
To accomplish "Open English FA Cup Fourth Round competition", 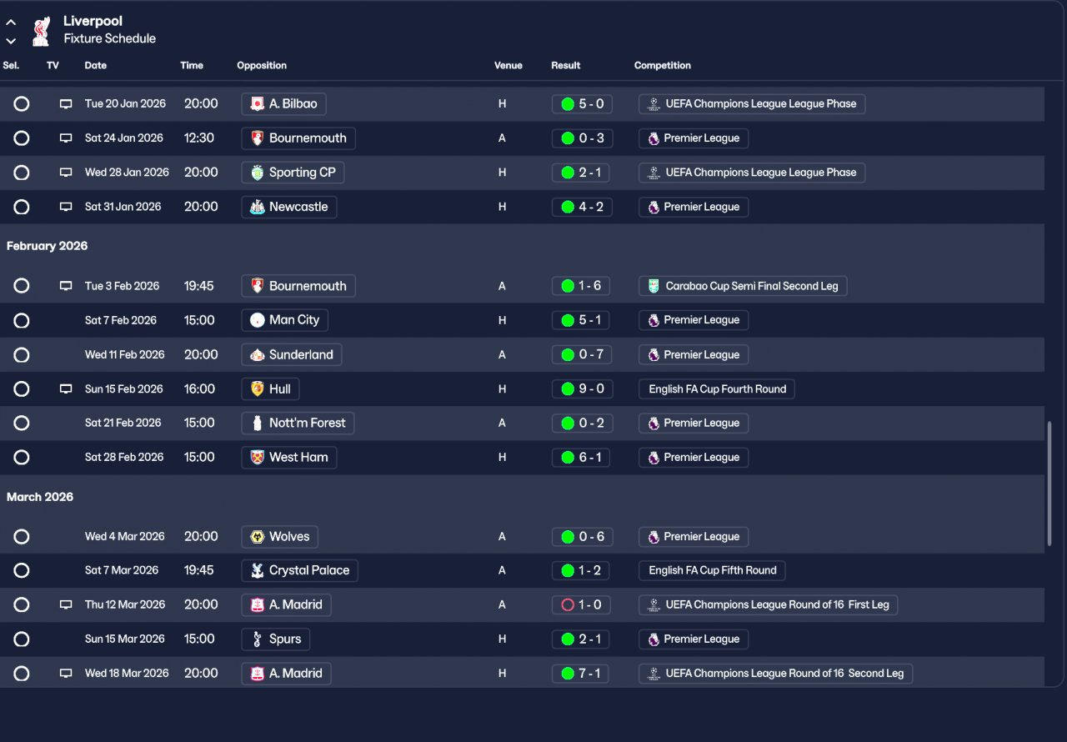I will 717,389.
